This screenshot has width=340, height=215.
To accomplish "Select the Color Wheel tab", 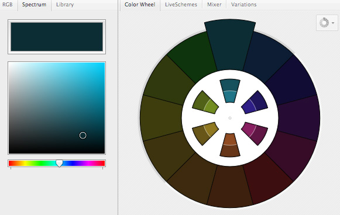I will click(x=140, y=5).
